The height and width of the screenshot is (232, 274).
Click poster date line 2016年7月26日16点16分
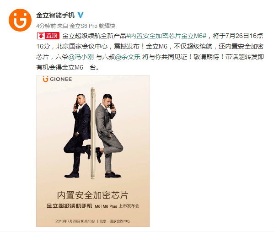[75, 221]
